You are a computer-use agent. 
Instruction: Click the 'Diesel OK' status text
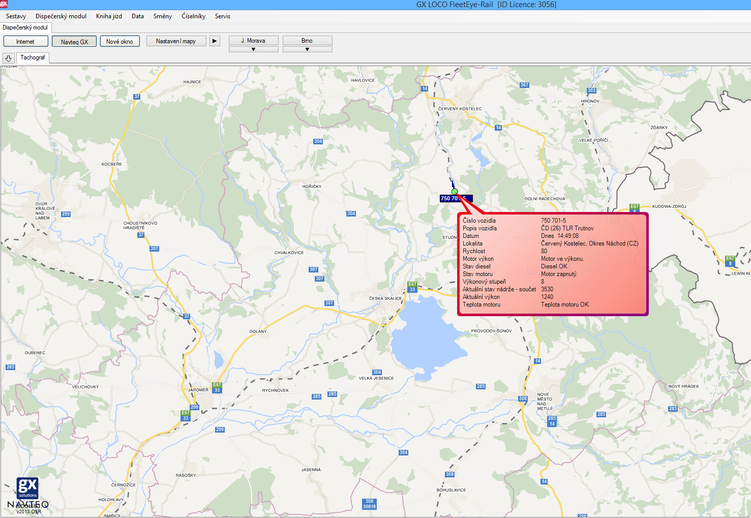[554, 266]
